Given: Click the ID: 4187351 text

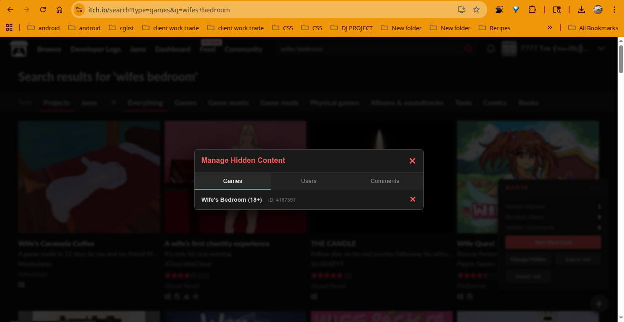Looking at the screenshot, I should coord(282,200).
